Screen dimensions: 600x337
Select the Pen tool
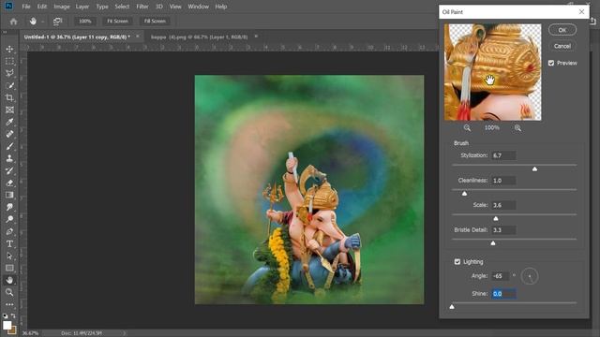(9, 231)
